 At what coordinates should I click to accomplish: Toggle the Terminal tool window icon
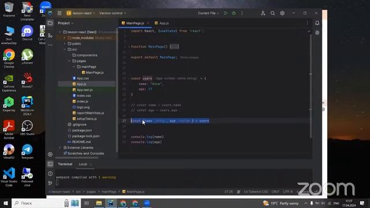[50, 164]
